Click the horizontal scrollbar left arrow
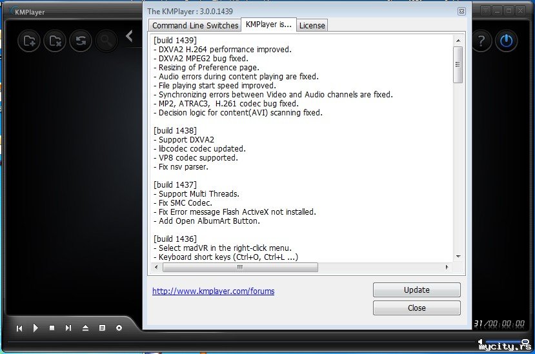Viewport: 535px width, 354px height. tap(156, 267)
